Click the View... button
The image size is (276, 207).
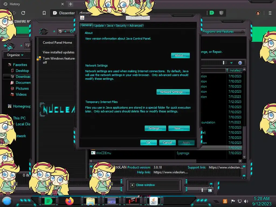[179, 128]
